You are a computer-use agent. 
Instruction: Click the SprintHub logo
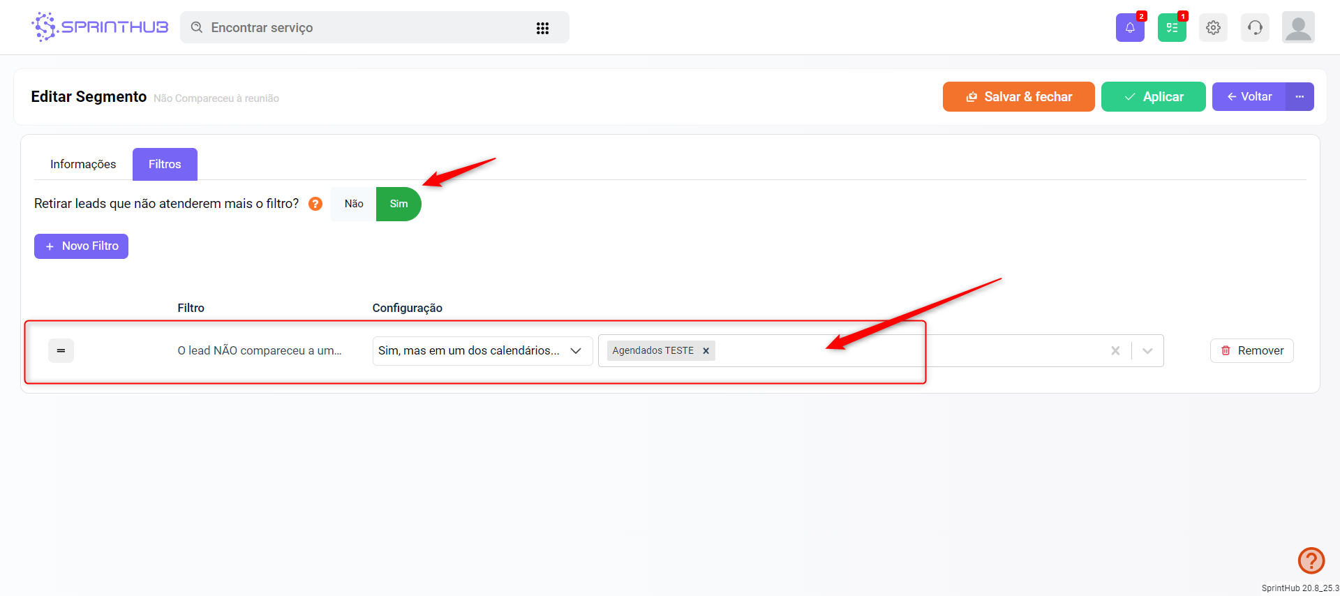point(100,27)
